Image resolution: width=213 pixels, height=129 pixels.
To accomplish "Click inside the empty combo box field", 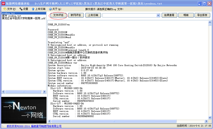I will [129, 16].
